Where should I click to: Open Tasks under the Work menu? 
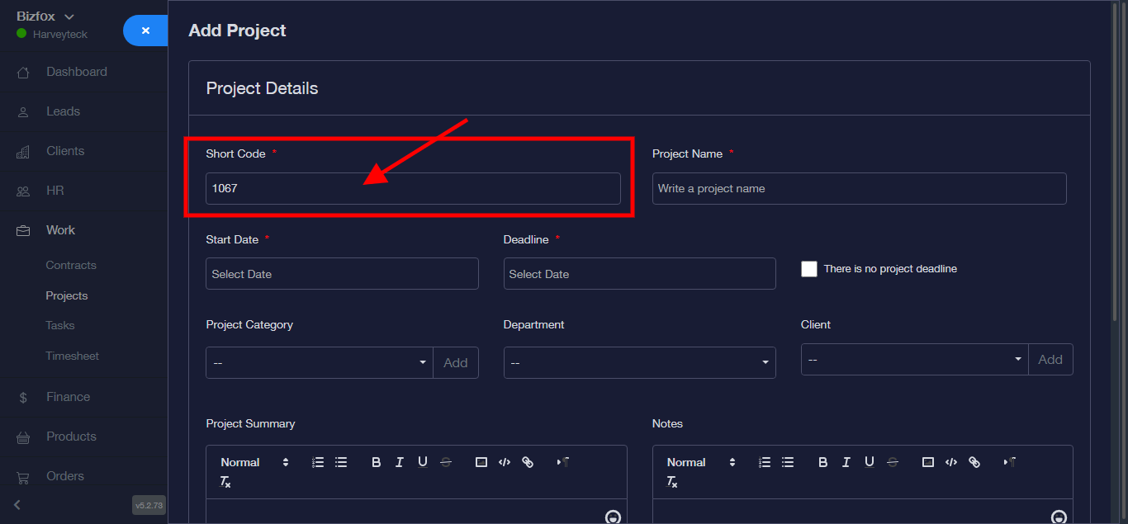(x=60, y=325)
